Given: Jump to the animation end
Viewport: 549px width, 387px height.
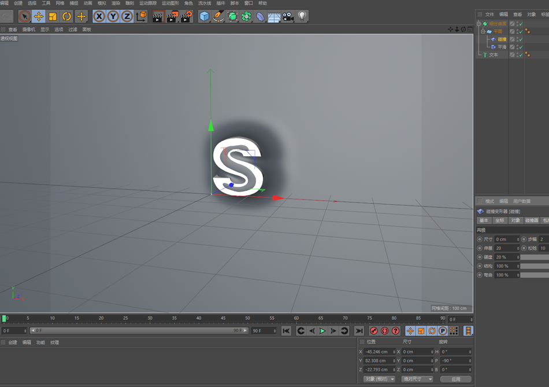Looking at the screenshot, I should pos(359,331).
